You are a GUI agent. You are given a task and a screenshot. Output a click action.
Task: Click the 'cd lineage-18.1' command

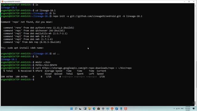coord(45,10)
